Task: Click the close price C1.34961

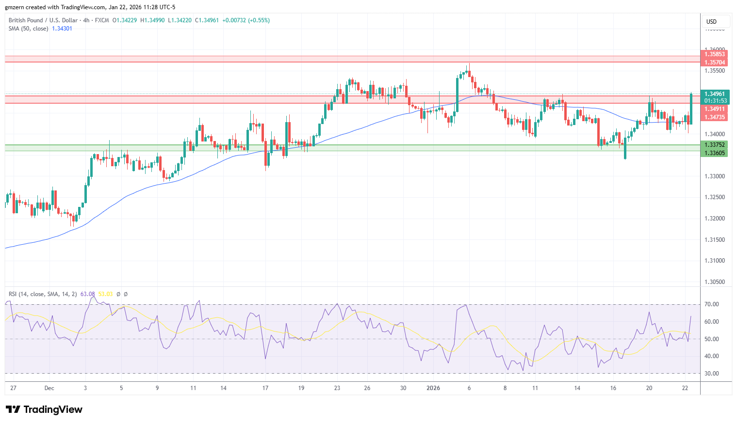Action: 207,20
